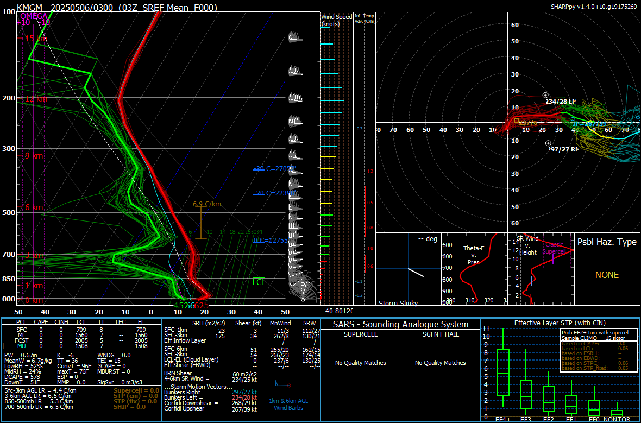Select the ML parcel row label
641x423 pixels.
[21, 335]
